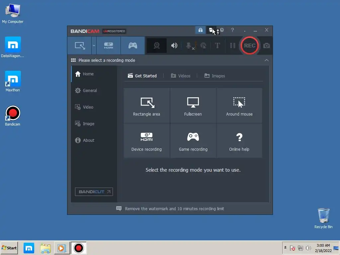
Task: Take a screenshot with the camera icon
Action: pos(267,45)
